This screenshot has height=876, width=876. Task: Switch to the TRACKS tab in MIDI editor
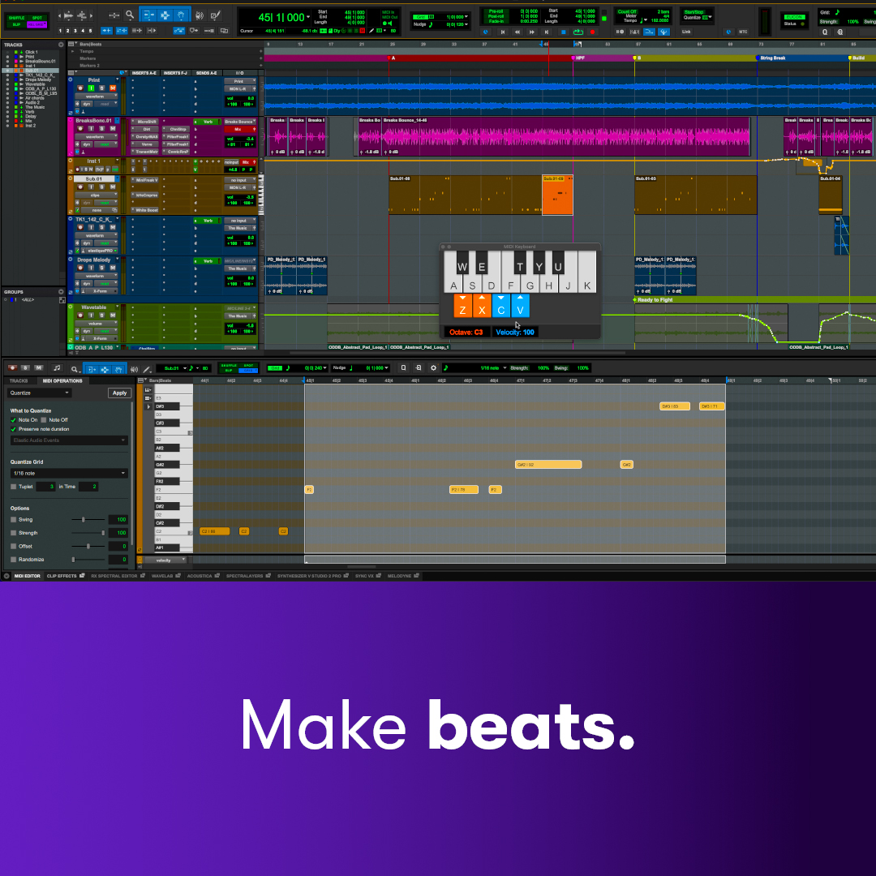[x=19, y=381]
